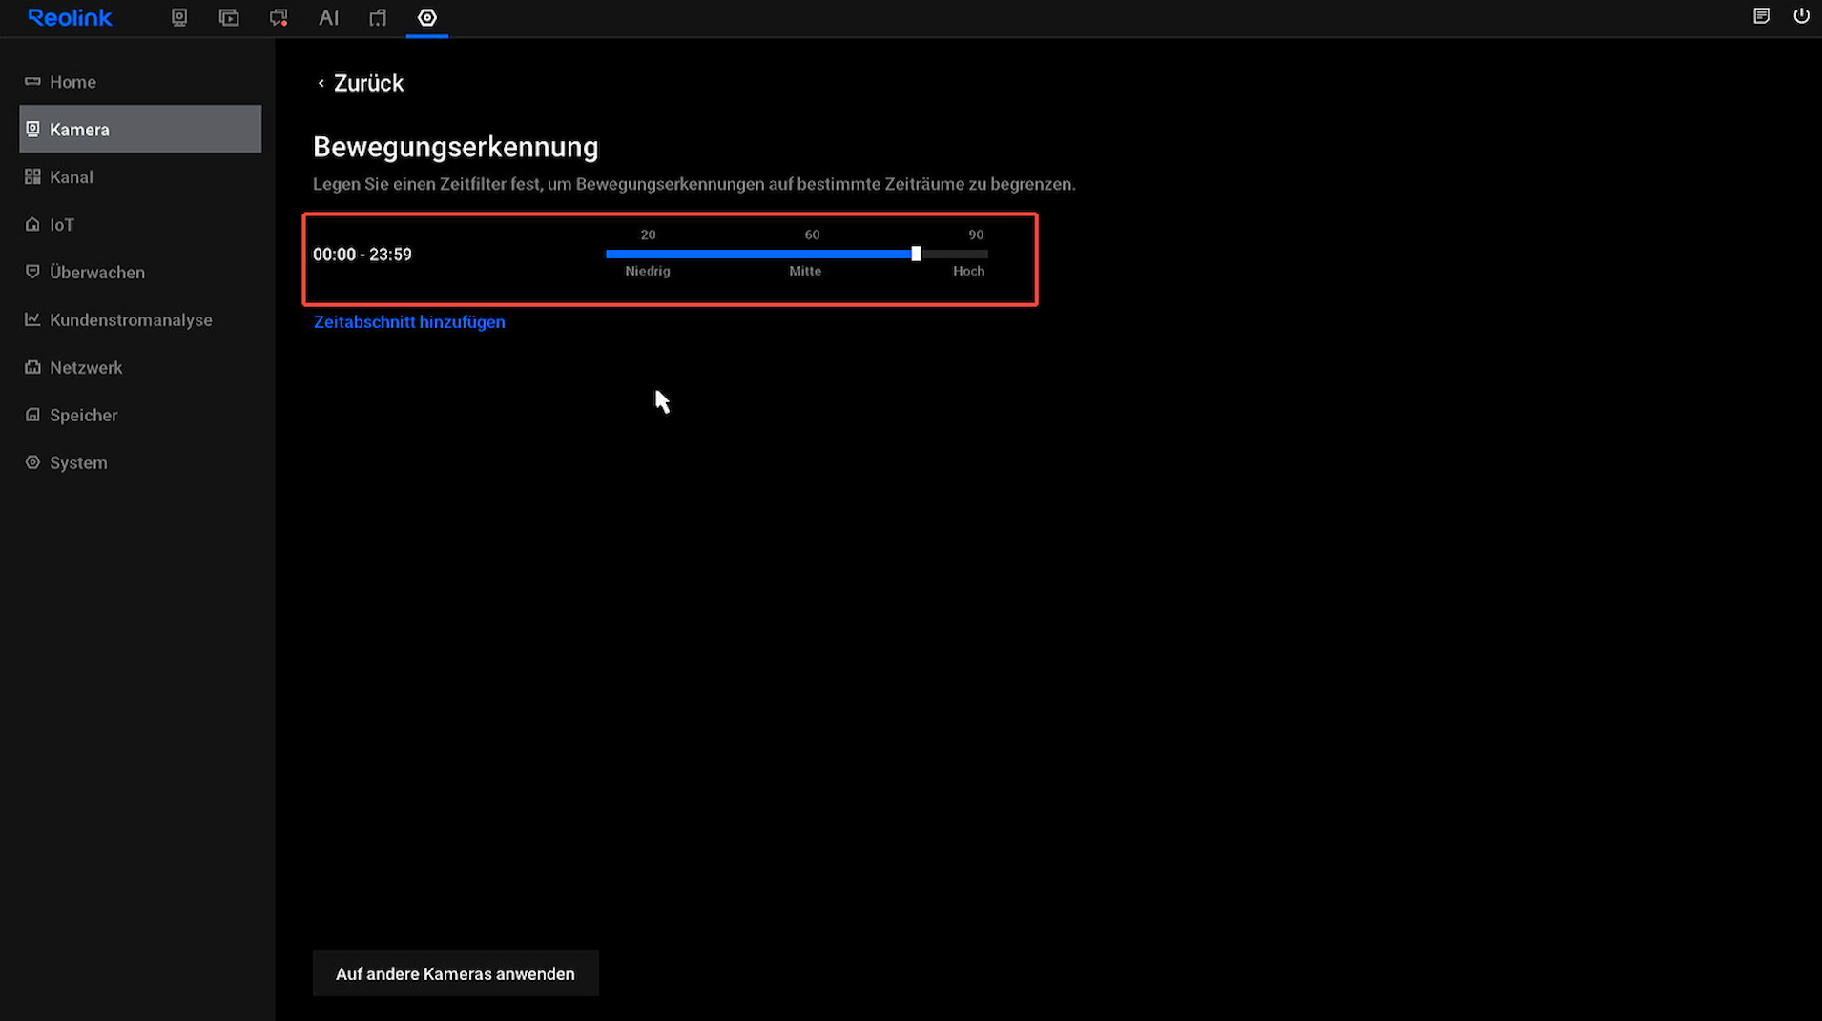The image size is (1822, 1021).
Task: Click the Kamera sidebar icon
Action: coord(32,129)
